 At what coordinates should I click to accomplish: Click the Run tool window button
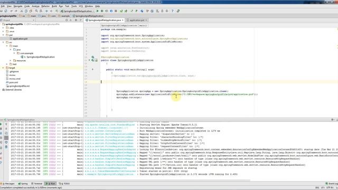click(51, 184)
